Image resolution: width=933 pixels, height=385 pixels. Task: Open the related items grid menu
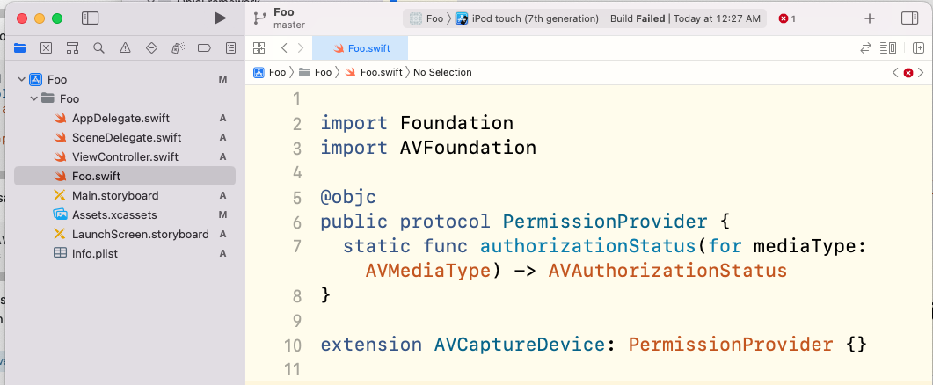tap(259, 48)
